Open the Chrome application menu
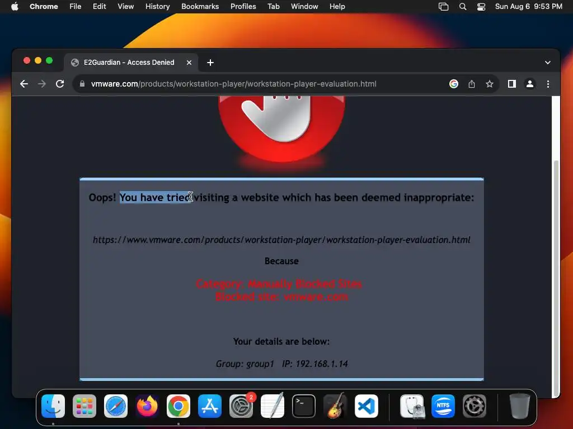The width and height of the screenshot is (573, 429). [44, 7]
